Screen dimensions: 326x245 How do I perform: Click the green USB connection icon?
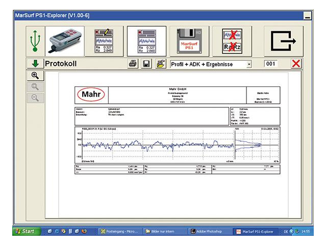(35, 41)
